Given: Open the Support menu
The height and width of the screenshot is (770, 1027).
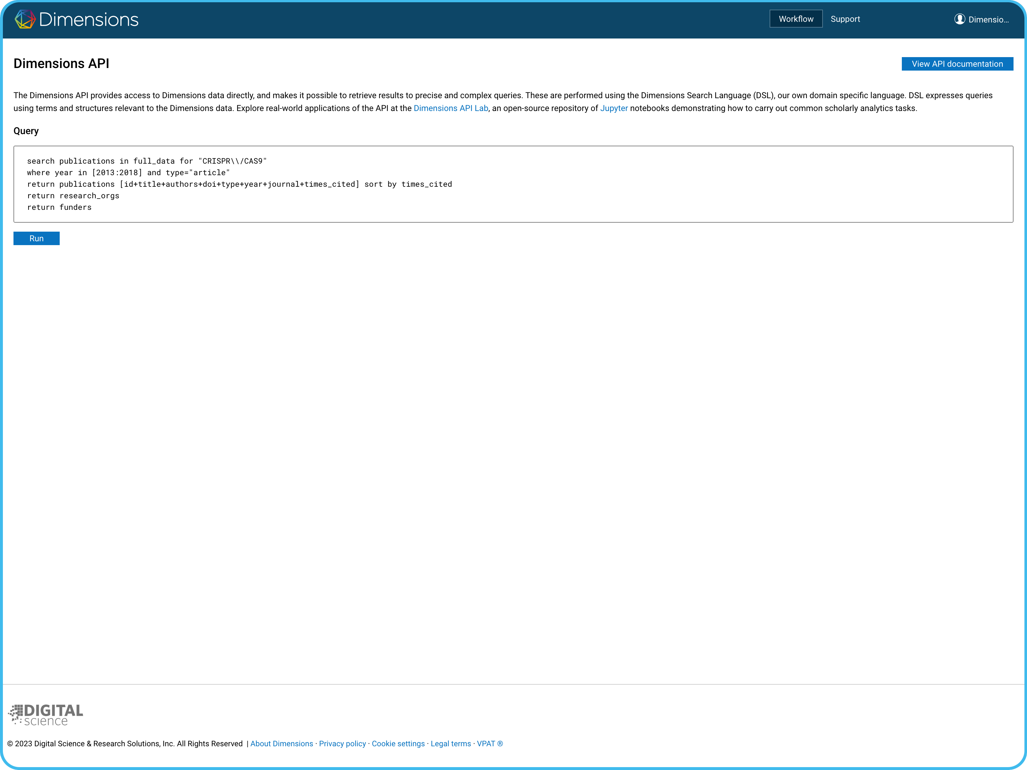Looking at the screenshot, I should pyautogui.click(x=845, y=19).
